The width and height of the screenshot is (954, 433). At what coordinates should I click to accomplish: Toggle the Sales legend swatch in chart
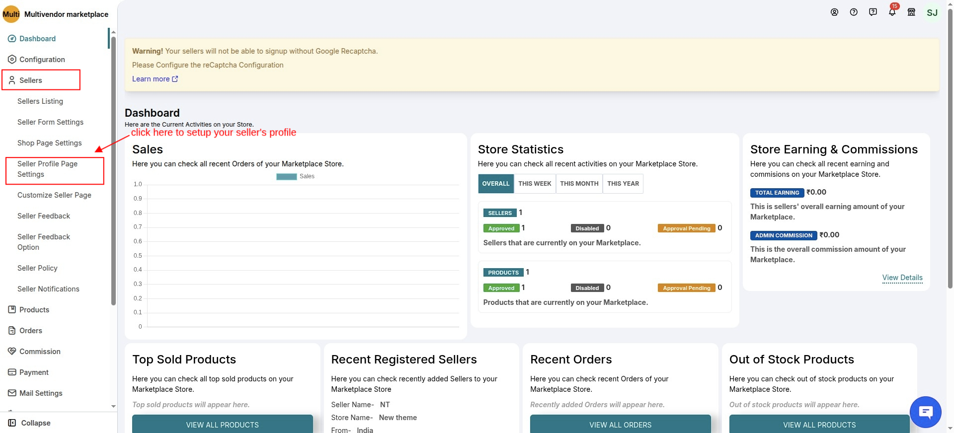pos(286,176)
